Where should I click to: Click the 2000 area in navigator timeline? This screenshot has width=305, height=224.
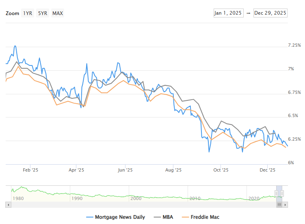click(136, 198)
